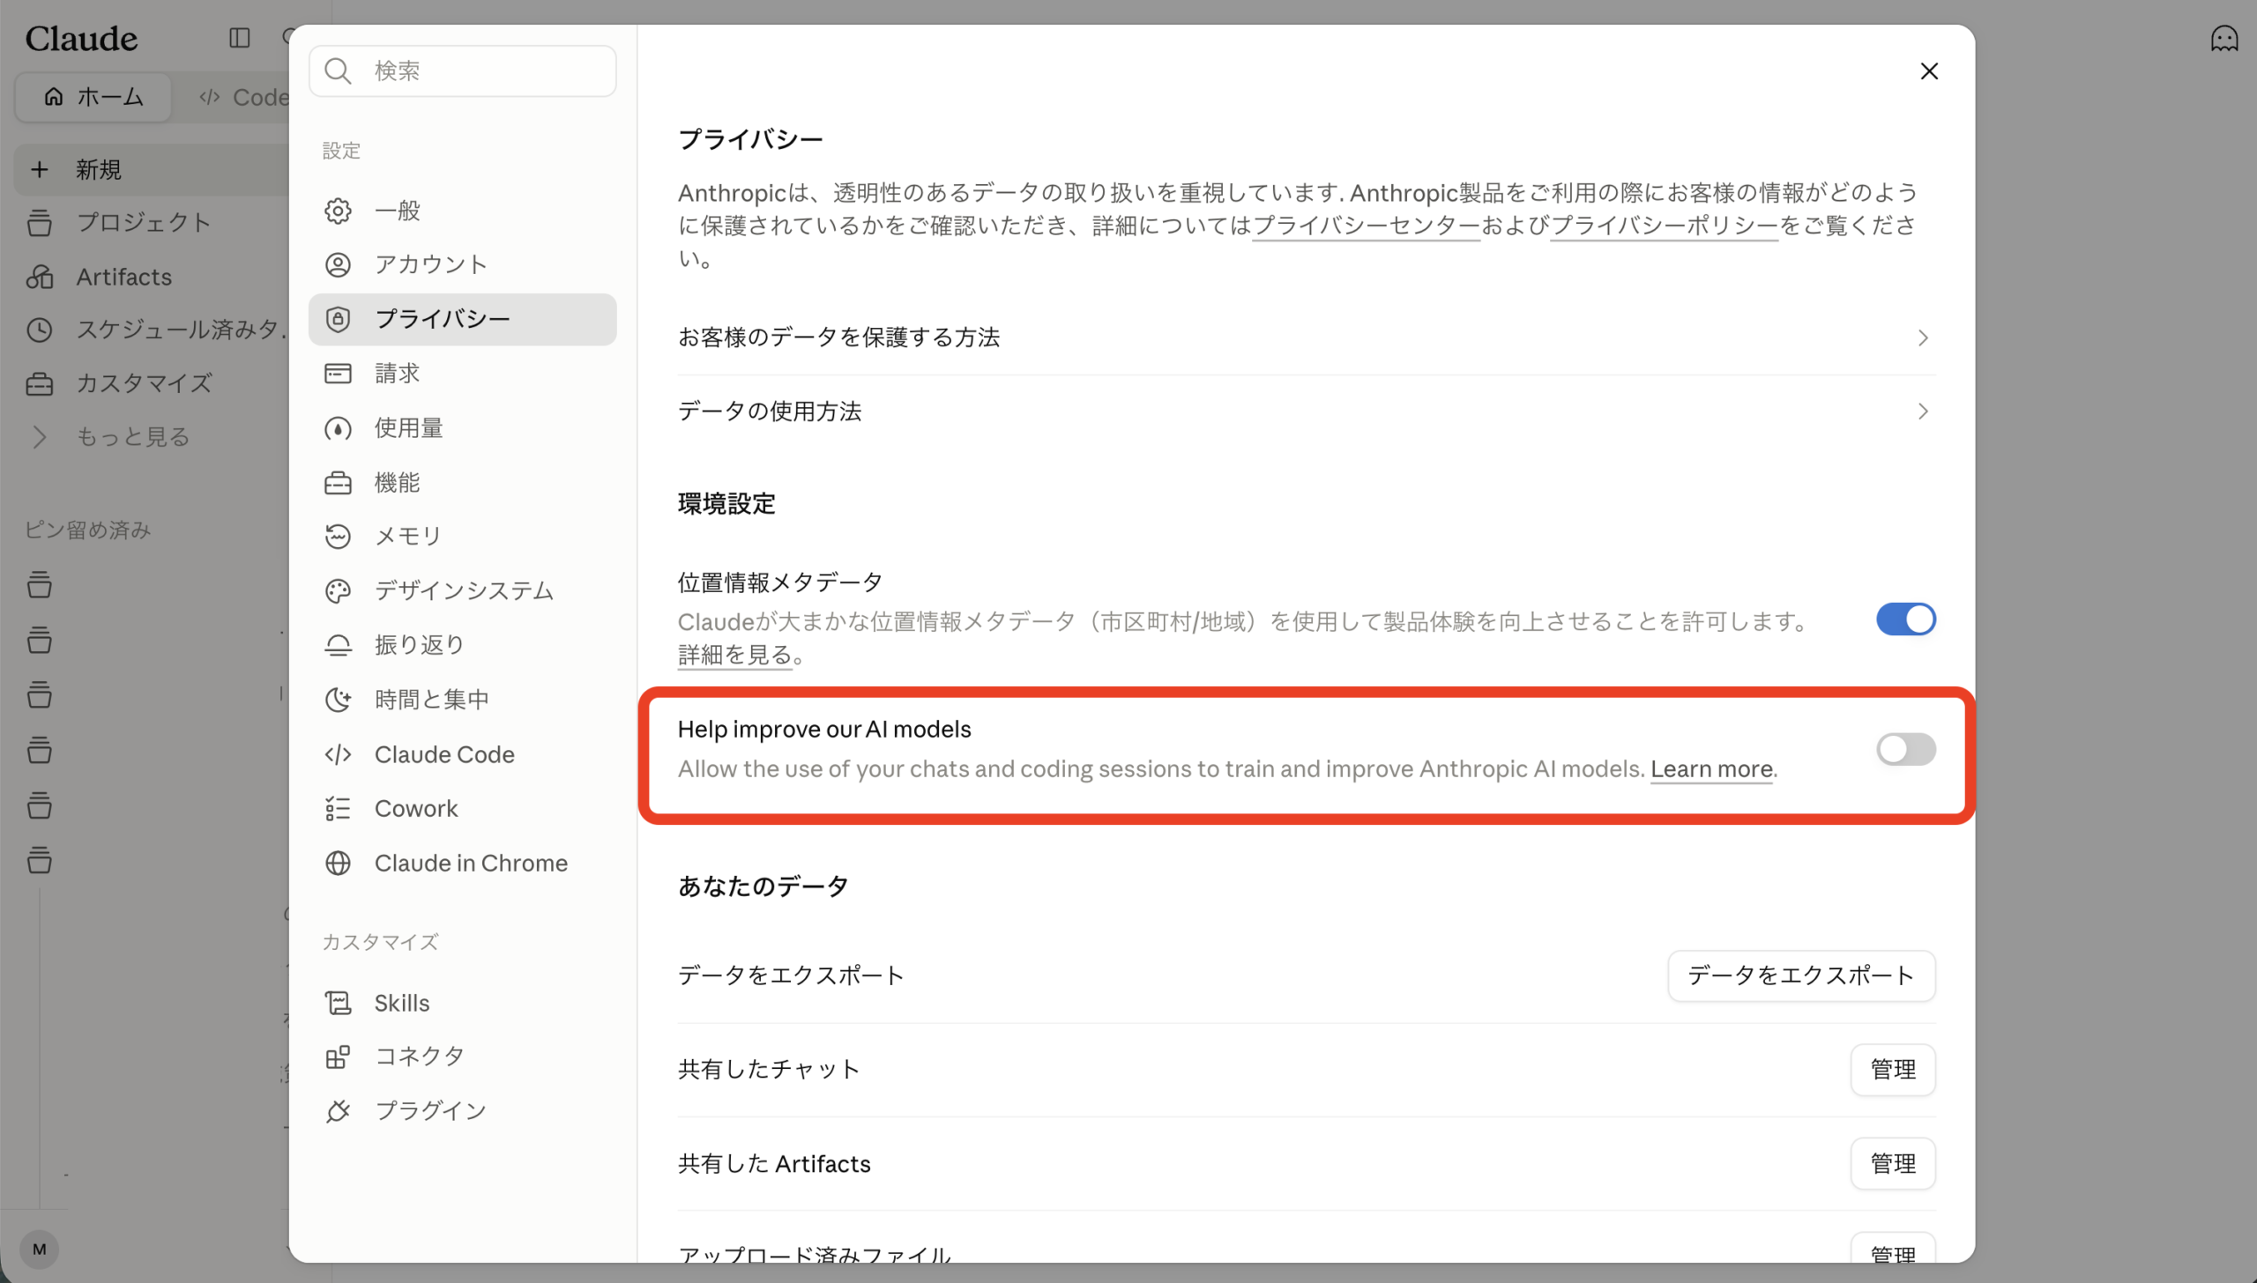
Task: Click the Cowork checklist icon
Action: tap(338, 809)
